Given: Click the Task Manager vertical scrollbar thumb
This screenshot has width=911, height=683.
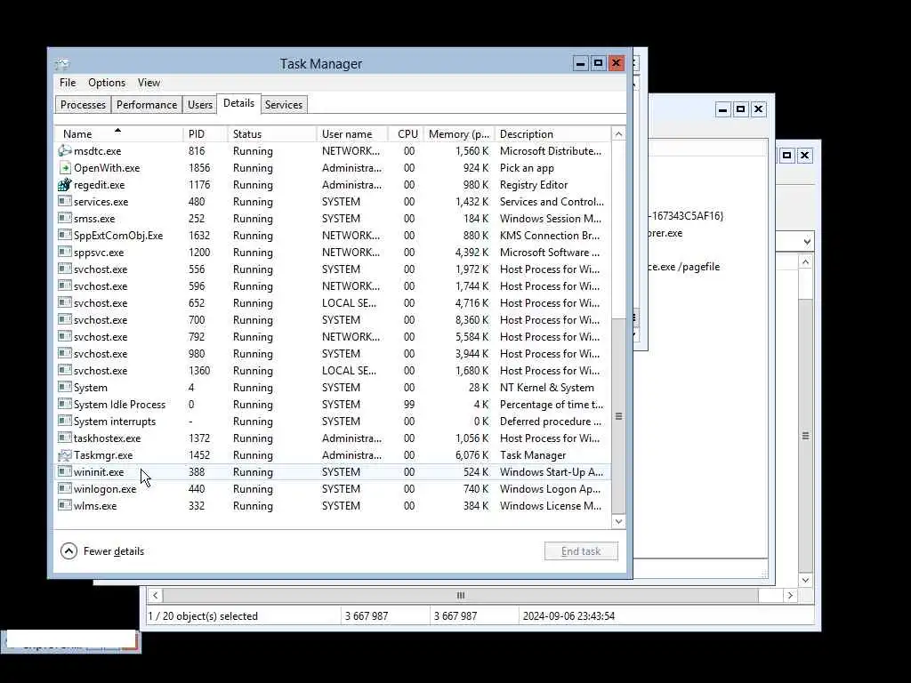Looking at the screenshot, I should (618, 416).
